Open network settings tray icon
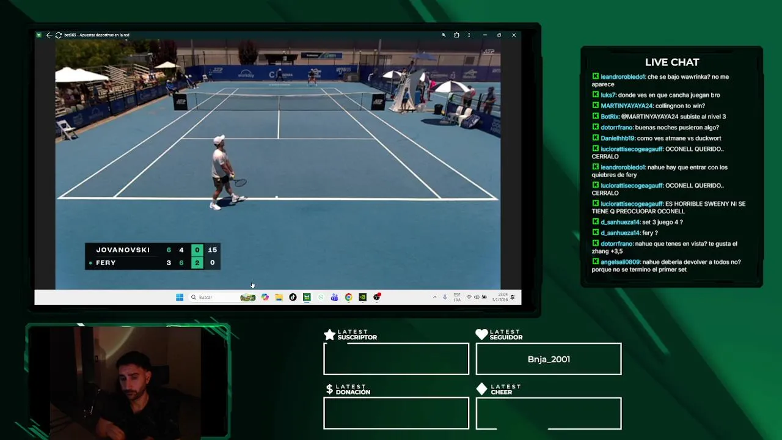The image size is (782, 440). (469, 297)
